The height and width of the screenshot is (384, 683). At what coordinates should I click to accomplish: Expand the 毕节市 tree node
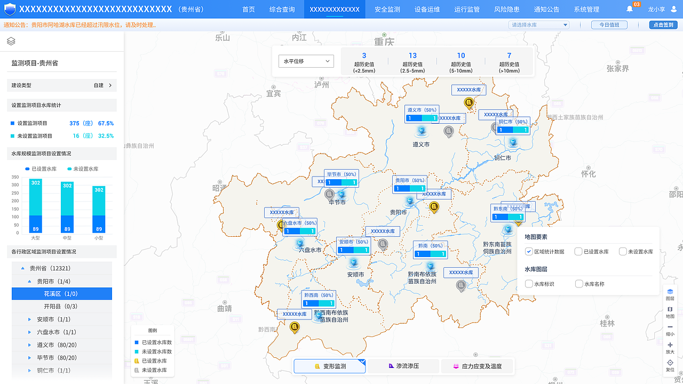tap(30, 358)
